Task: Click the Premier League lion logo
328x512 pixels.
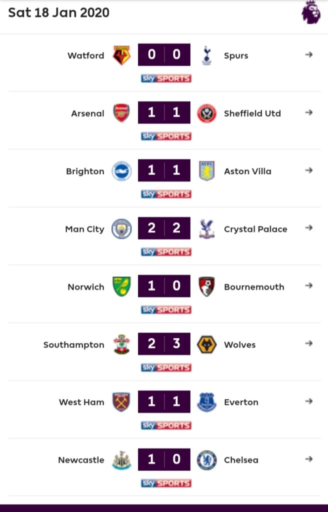Action: (x=311, y=12)
